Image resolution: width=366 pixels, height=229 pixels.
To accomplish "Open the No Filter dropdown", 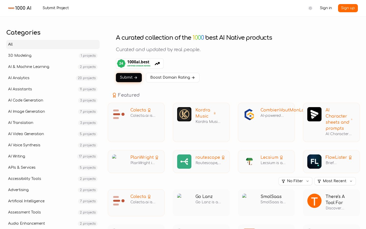I will point(295,181).
